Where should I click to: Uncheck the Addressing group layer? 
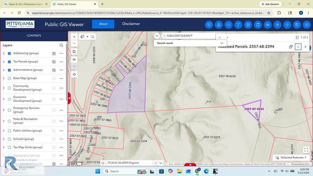[x=9, y=53]
